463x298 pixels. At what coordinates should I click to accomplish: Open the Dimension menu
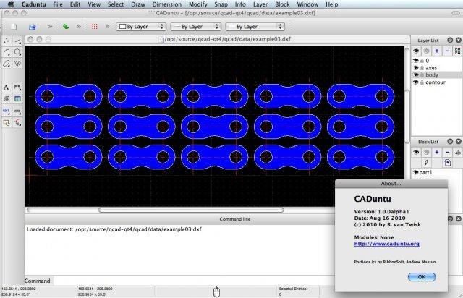pos(167,4)
